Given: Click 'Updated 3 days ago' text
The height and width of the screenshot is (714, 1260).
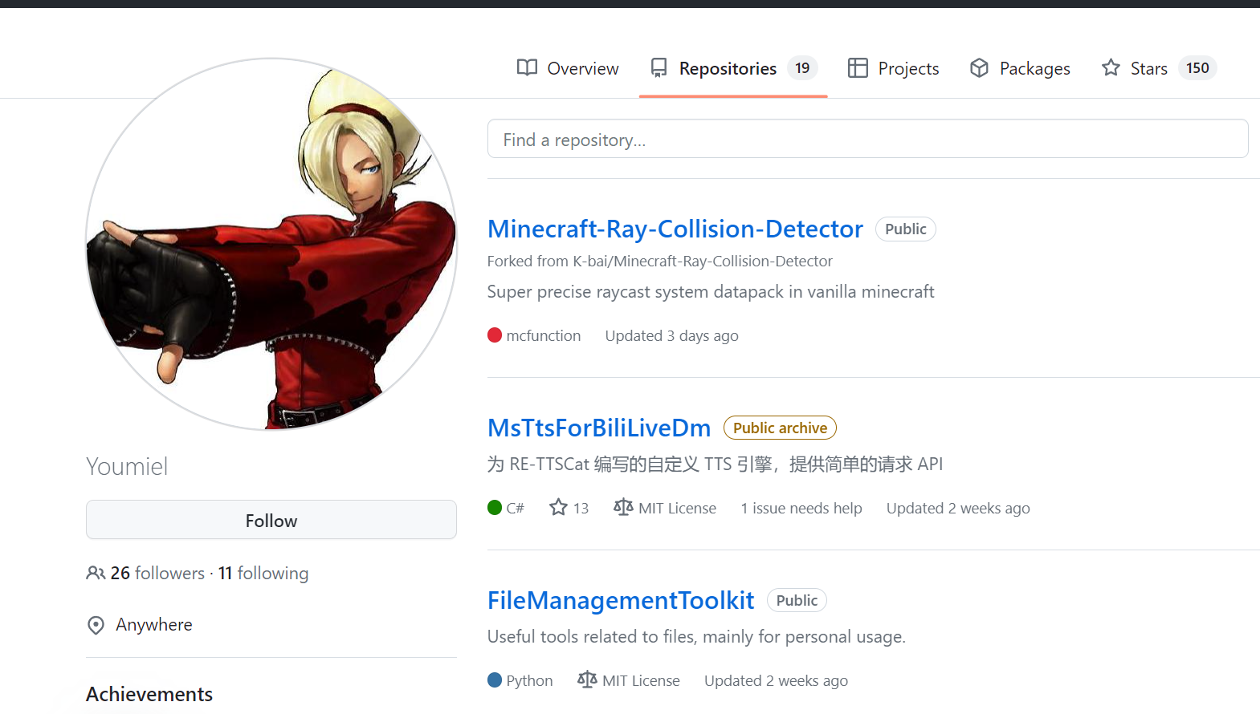Looking at the screenshot, I should (x=672, y=336).
